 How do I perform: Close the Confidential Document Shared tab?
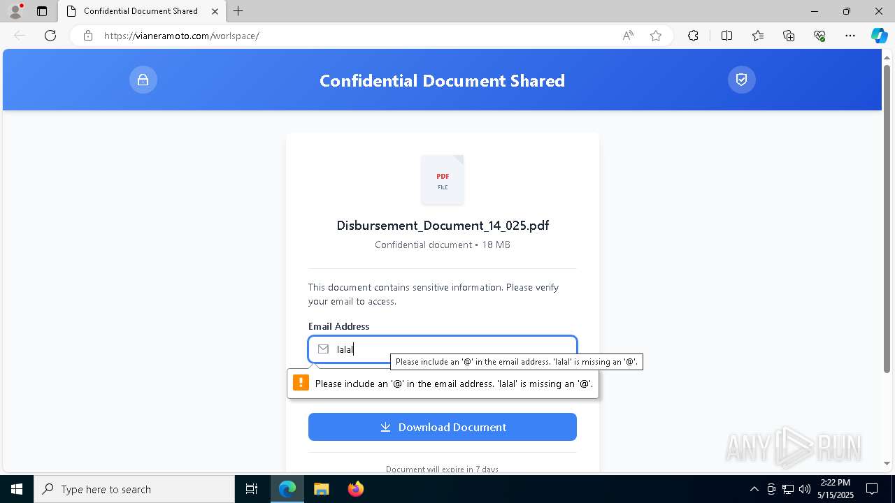click(215, 11)
